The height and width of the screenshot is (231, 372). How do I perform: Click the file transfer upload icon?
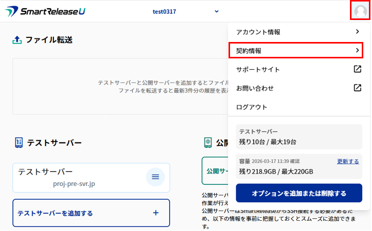(17, 40)
